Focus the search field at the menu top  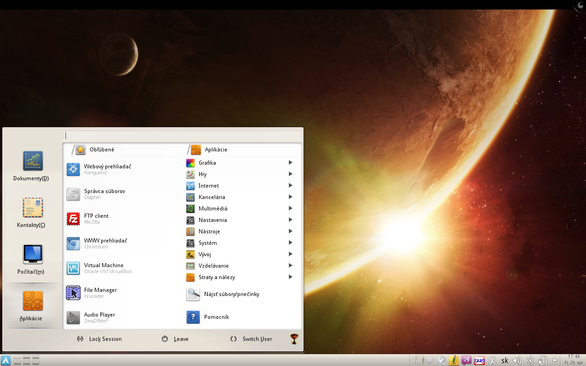[182, 135]
